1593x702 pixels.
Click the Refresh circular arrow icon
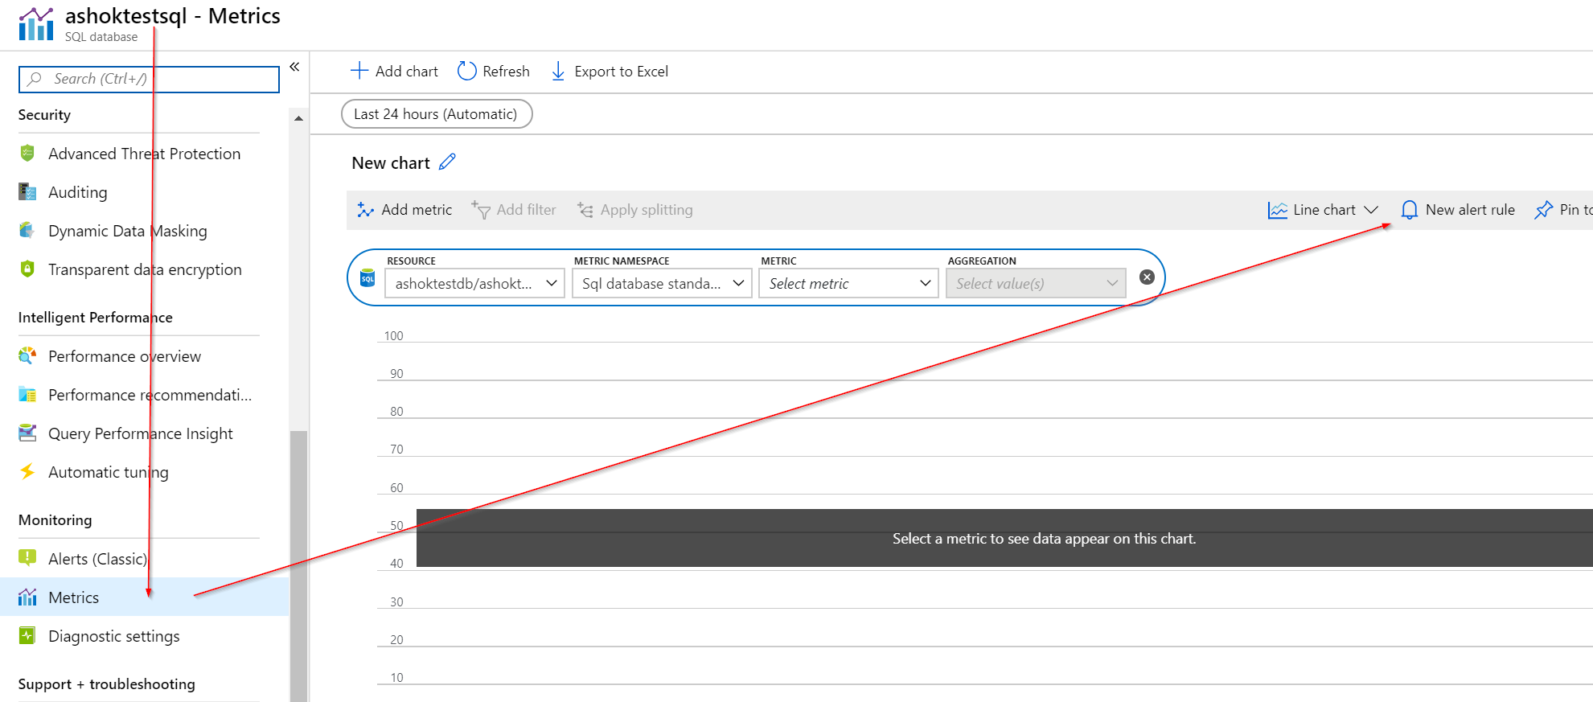(467, 71)
